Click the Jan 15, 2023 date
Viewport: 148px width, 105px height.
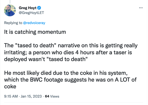coord(31,96)
